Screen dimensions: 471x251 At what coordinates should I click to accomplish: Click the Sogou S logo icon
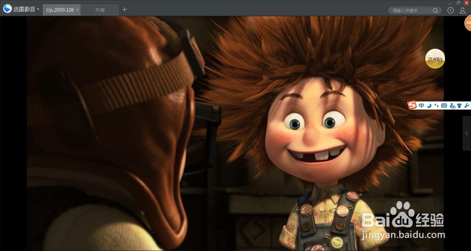(412, 105)
